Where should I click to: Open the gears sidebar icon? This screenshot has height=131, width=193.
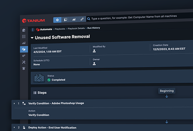24,56
